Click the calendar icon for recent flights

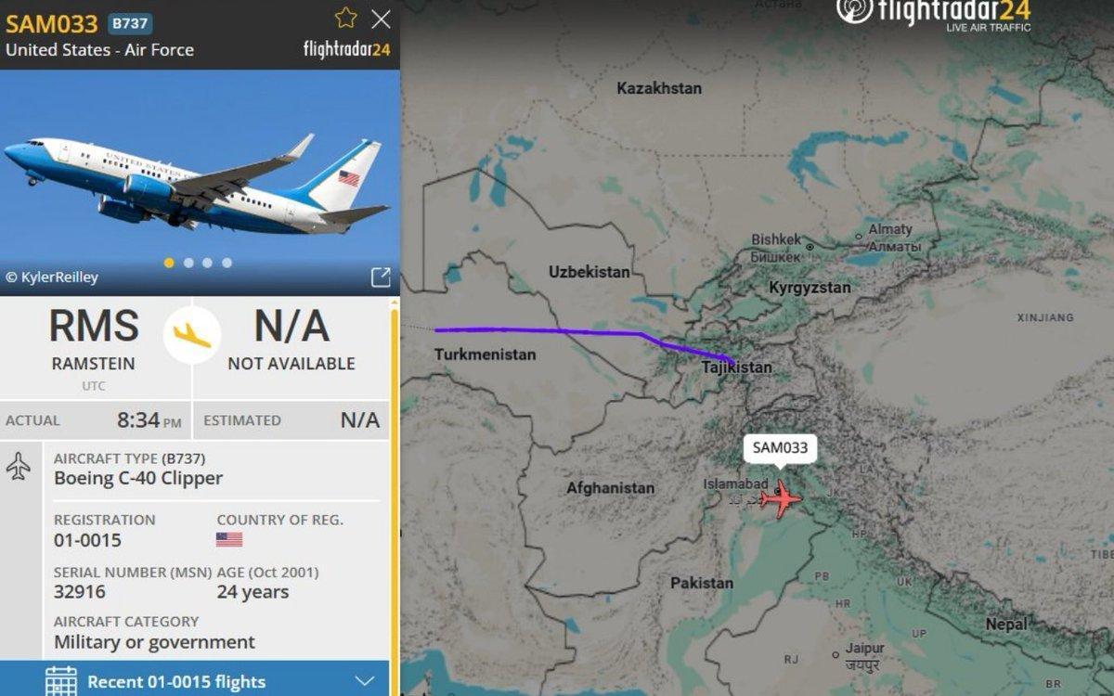(61, 681)
